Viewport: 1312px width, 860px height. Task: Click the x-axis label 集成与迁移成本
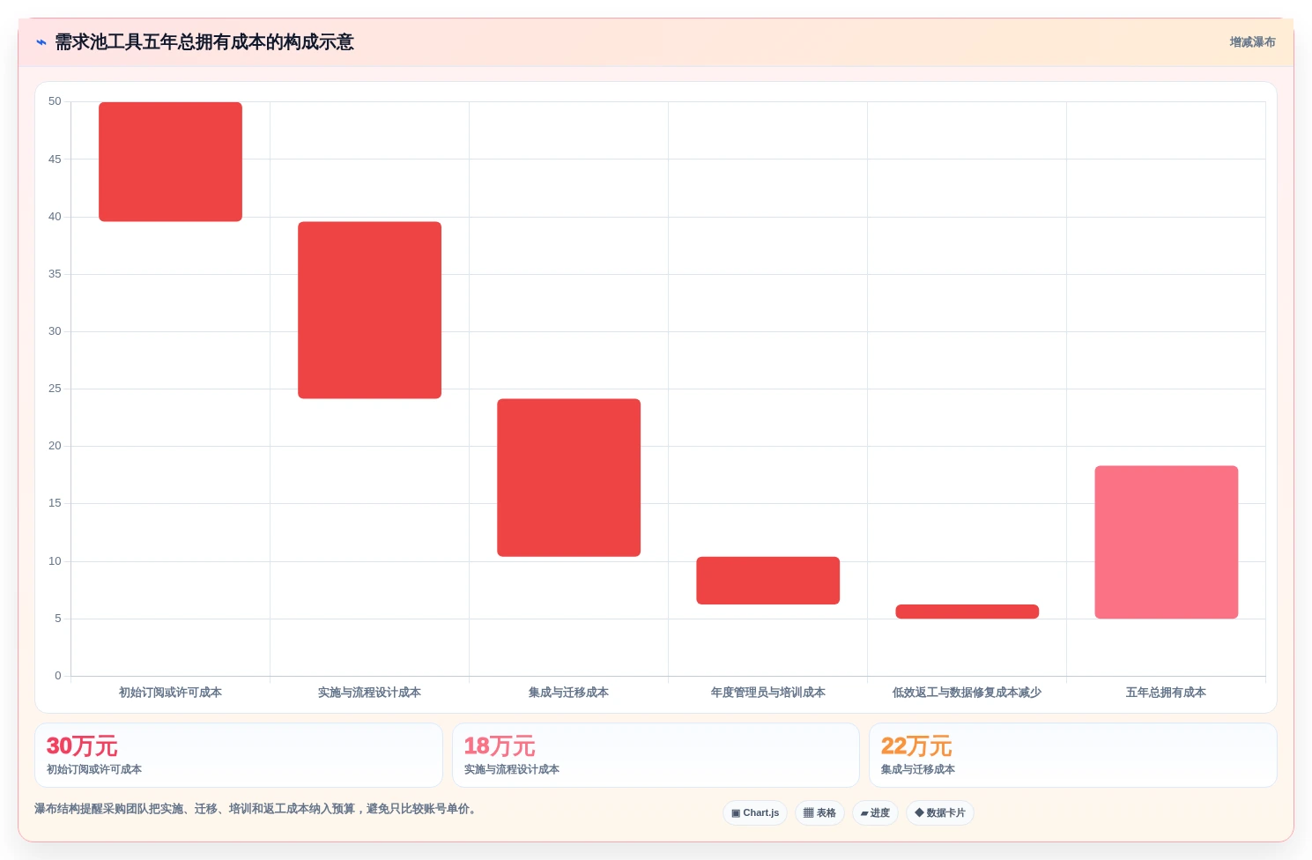(568, 693)
